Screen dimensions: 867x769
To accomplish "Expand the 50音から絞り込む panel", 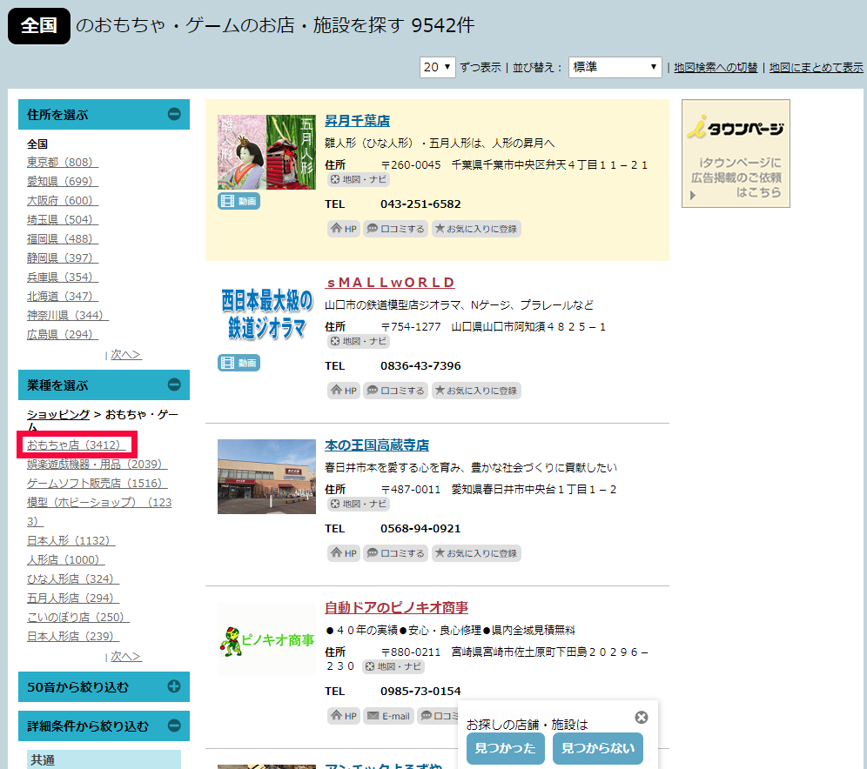I will pyautogui.click(x=174, y=686).
